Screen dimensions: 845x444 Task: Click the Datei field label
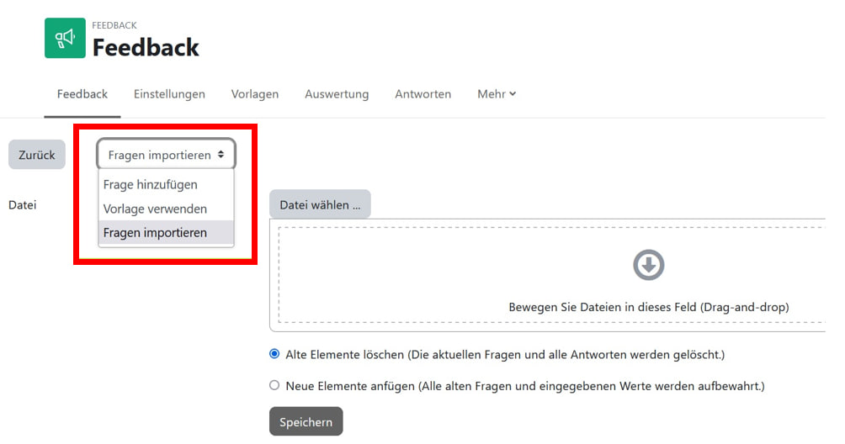click(23, 204)
